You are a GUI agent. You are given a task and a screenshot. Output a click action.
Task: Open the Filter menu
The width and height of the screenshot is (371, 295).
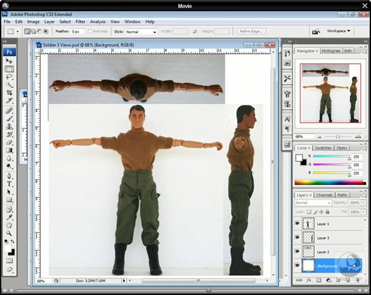(80, 22)
